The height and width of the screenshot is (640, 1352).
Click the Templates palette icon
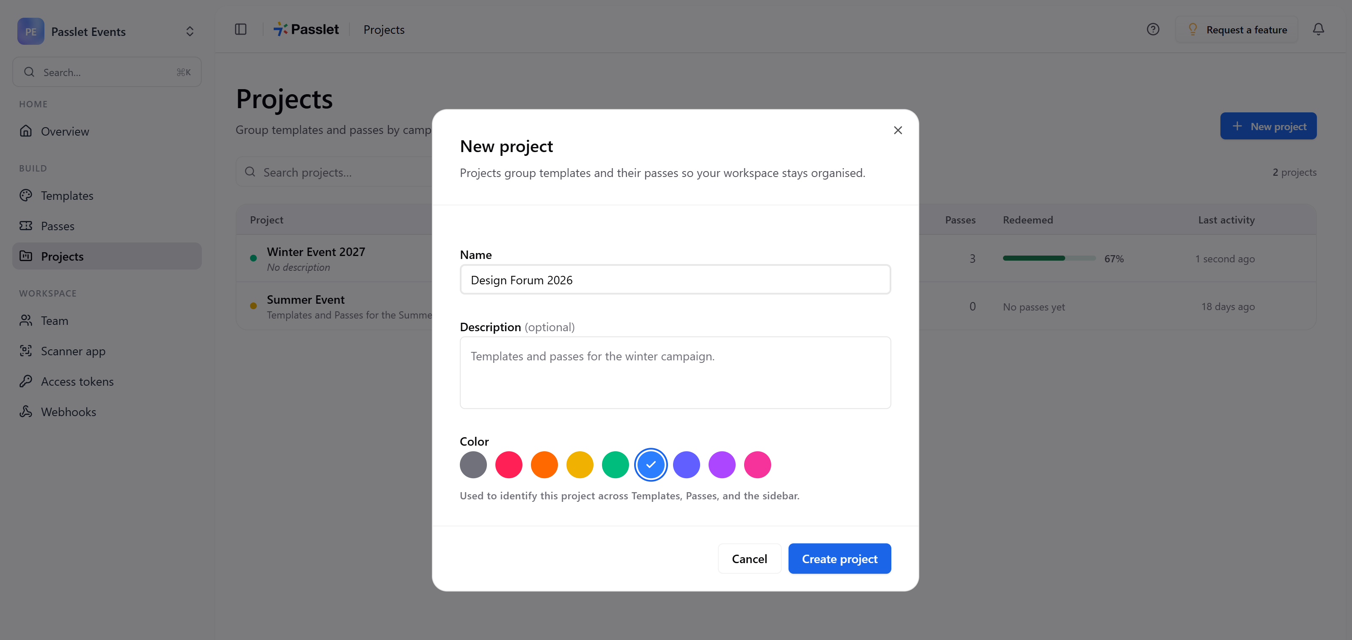click(26, 195)
